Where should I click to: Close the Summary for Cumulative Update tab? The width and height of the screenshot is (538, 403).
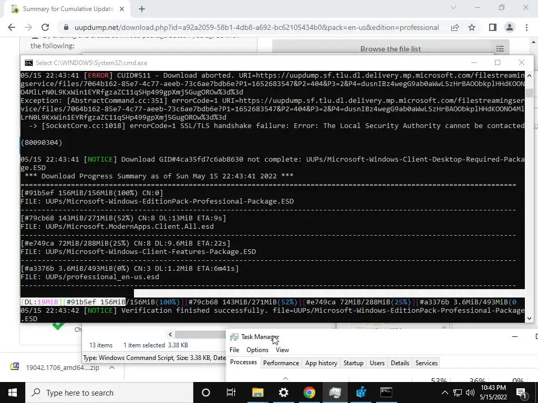tap(122, 9)
